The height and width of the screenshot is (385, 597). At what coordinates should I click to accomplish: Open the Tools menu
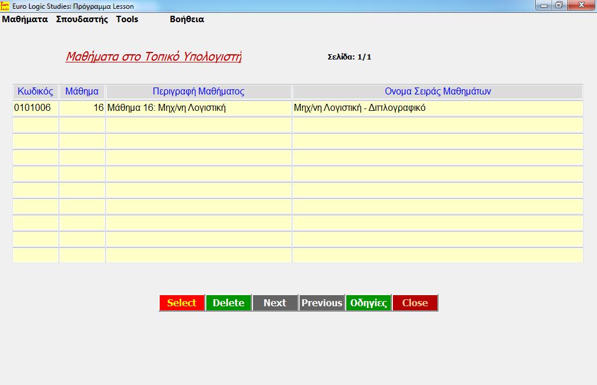click(127, 19)
